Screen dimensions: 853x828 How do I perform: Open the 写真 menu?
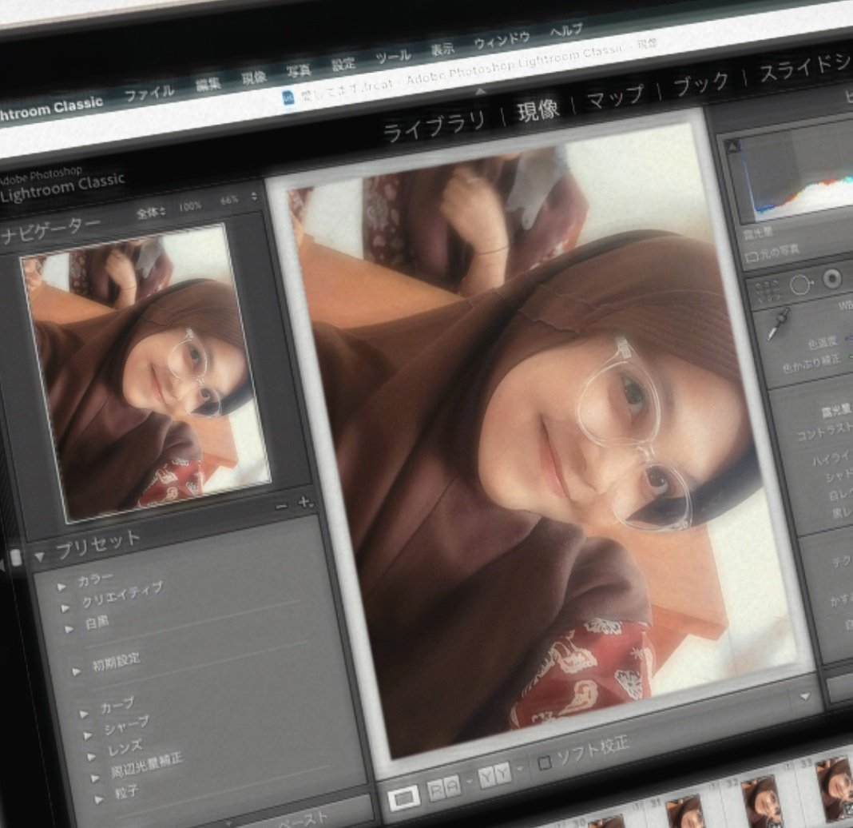pyautogui.click(x=299, y=70)
